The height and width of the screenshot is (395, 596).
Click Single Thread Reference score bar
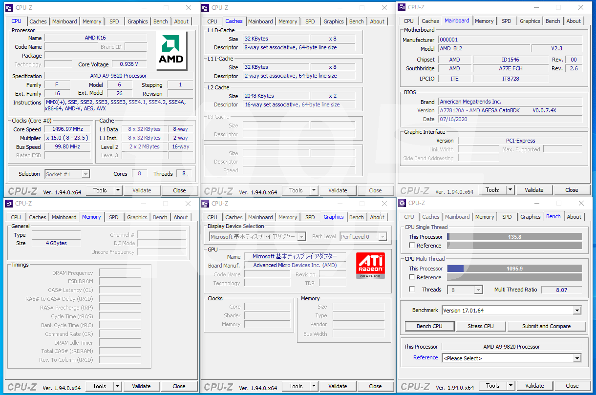click(514, 246)
